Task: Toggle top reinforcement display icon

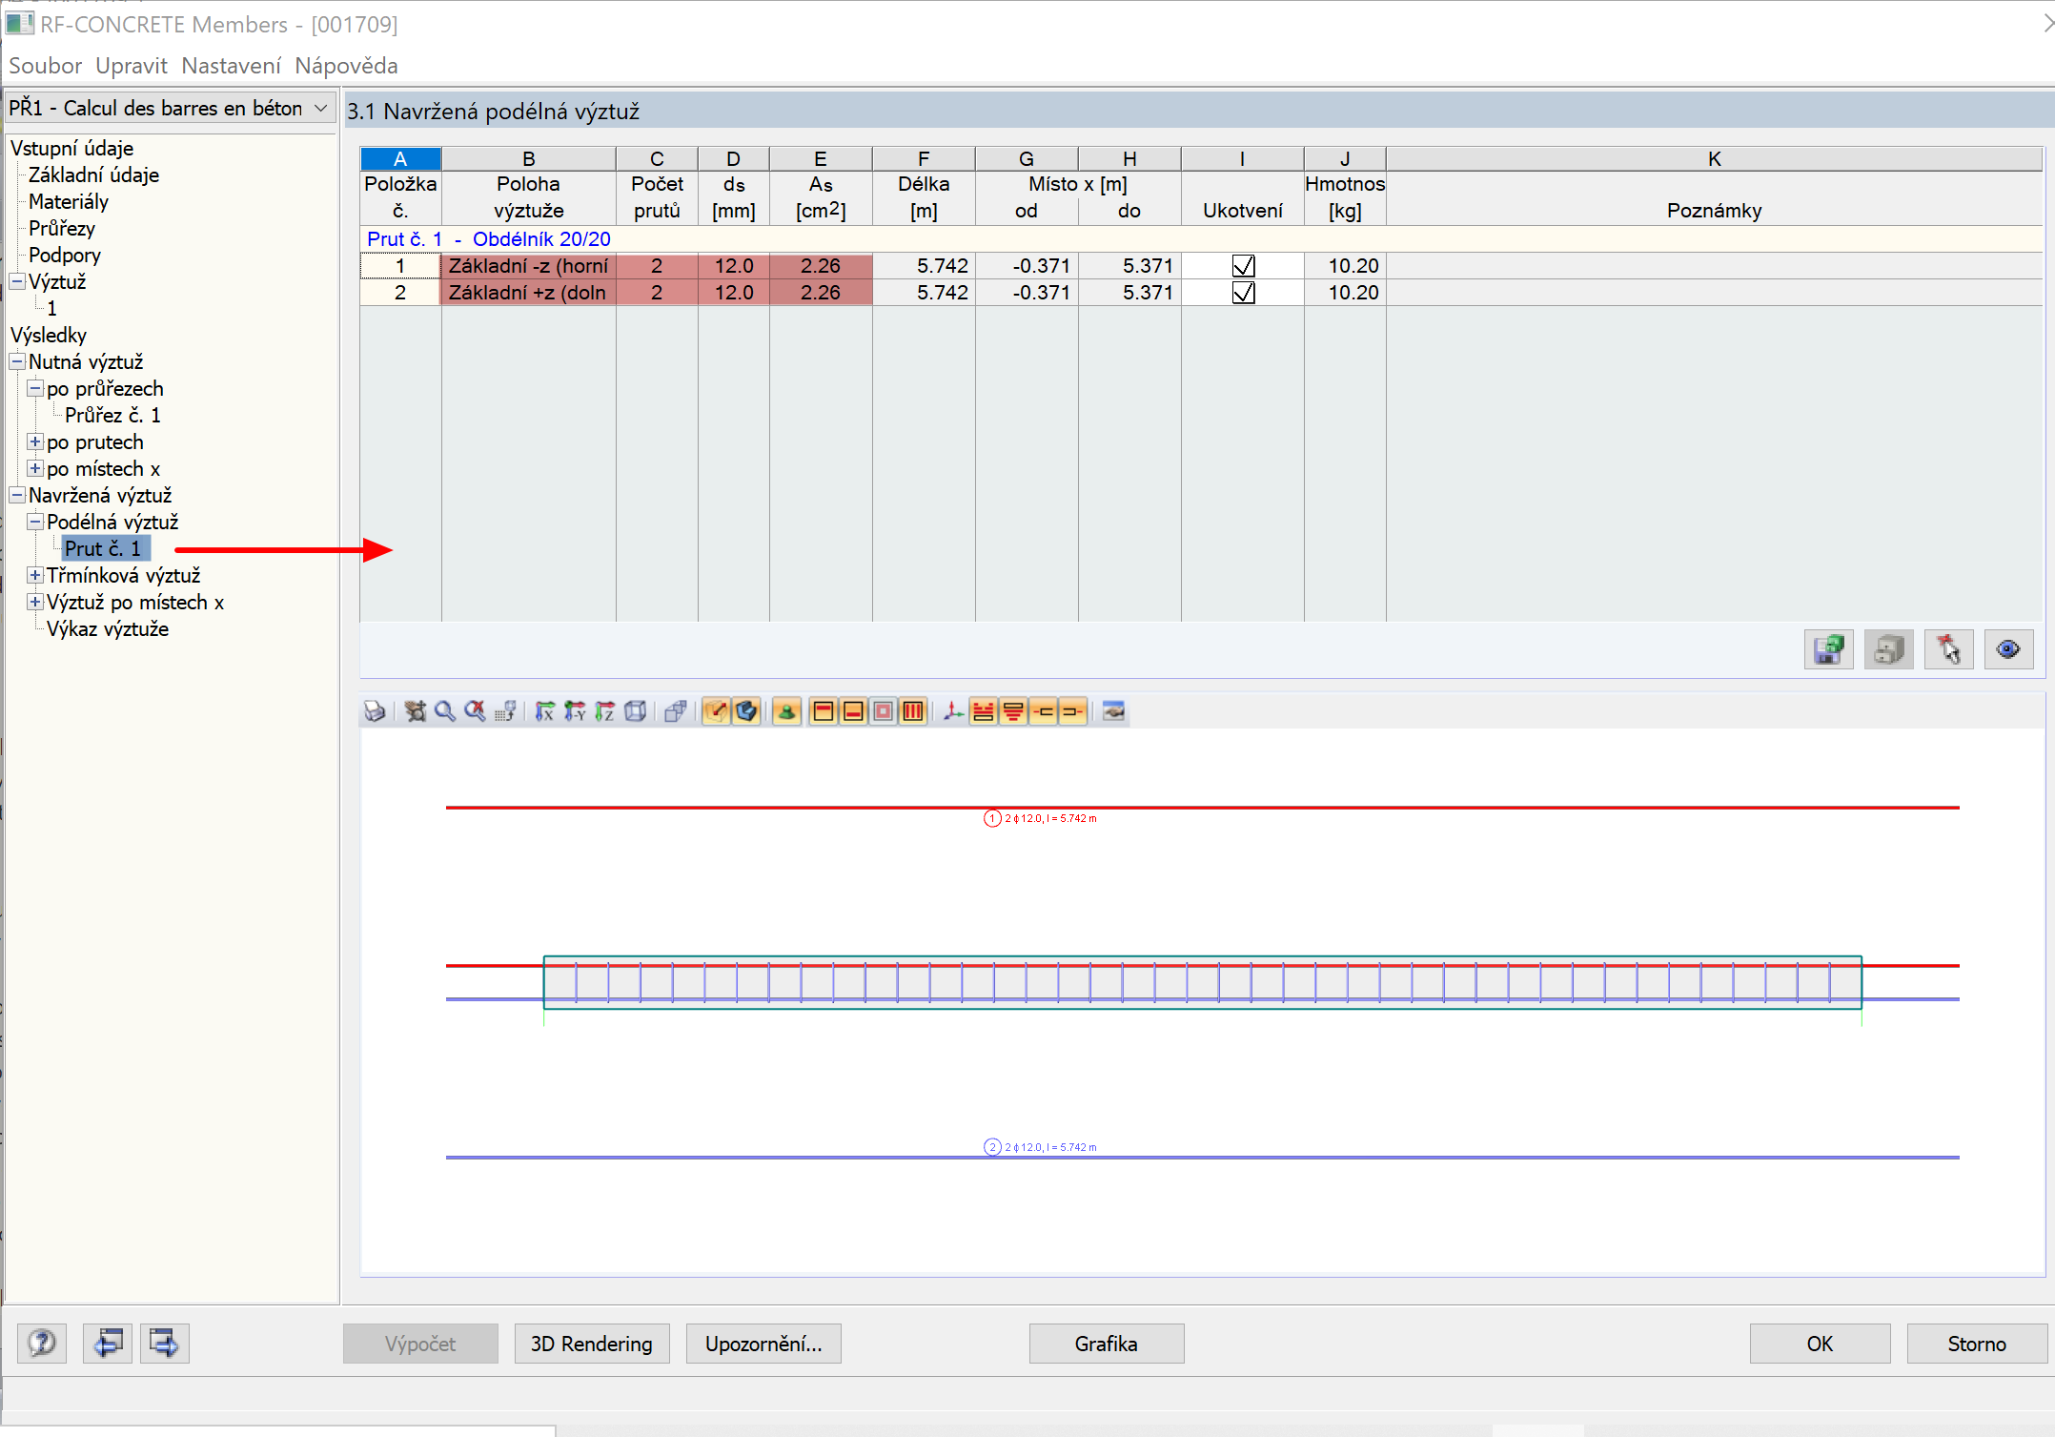Action: point(824,711)
